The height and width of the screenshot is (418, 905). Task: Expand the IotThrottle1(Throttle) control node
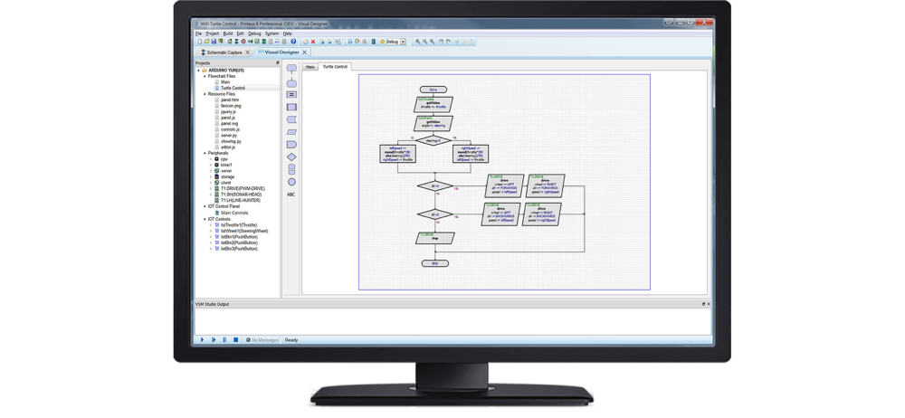coord(211,225)
